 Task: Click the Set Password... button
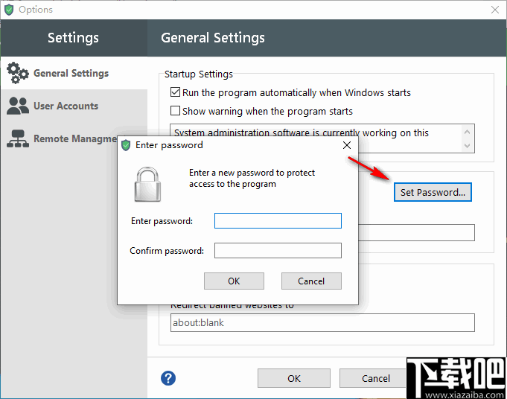(432, 192)
